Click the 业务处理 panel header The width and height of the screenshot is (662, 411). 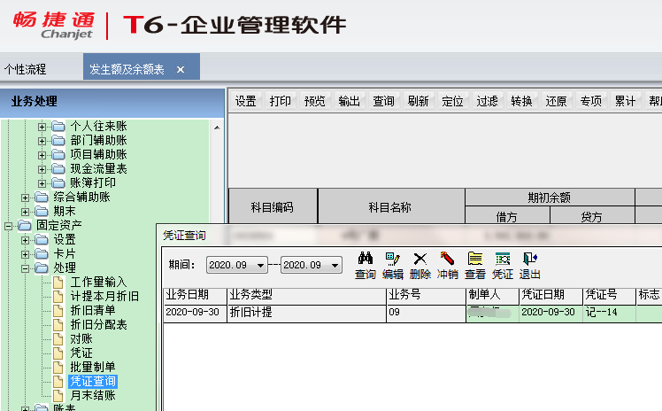[x=112, y=101]
